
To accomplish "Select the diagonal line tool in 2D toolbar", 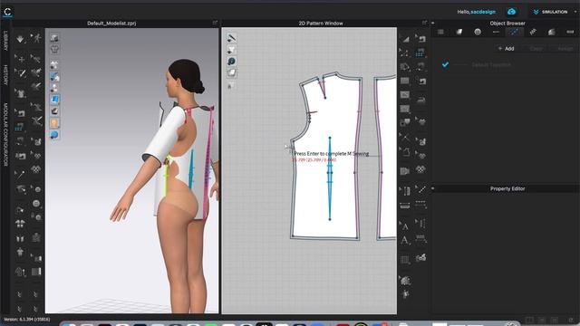I will pos(420,189).
